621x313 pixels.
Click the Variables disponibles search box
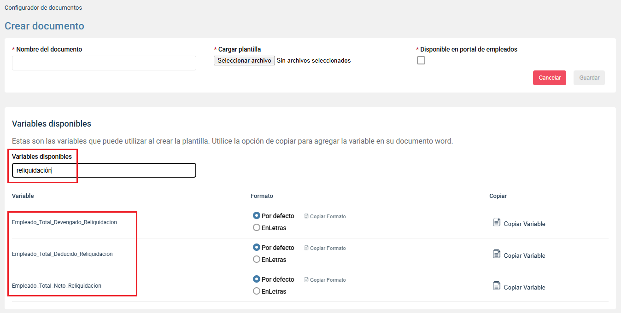coord(104,170)
